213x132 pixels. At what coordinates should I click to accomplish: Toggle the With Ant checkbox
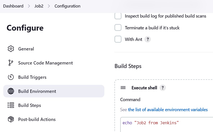point(118,39)
